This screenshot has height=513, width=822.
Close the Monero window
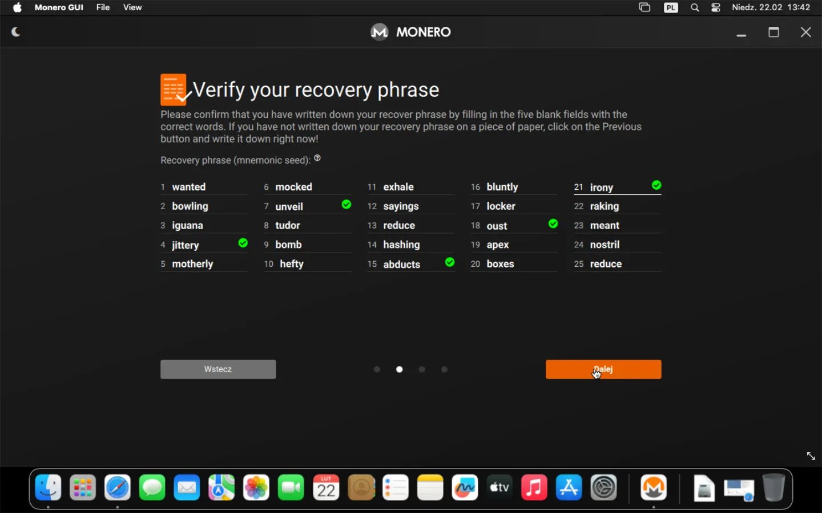click(806, 32)
